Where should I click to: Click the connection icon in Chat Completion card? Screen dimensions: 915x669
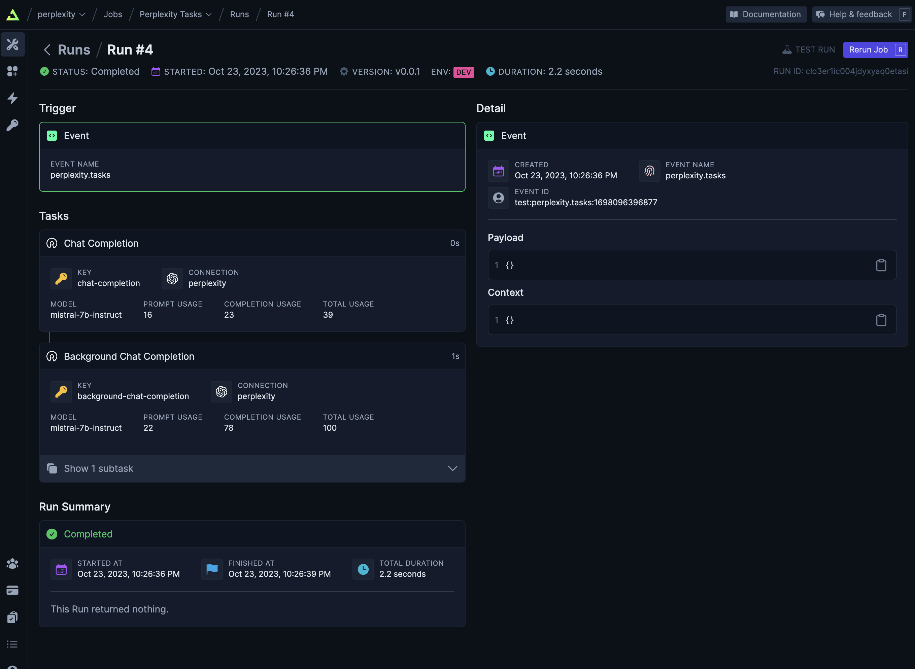pyautogui.click(x=172, y=279)
